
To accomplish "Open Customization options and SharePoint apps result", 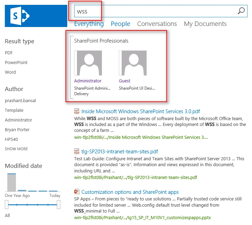I will [x=130, y=192].
